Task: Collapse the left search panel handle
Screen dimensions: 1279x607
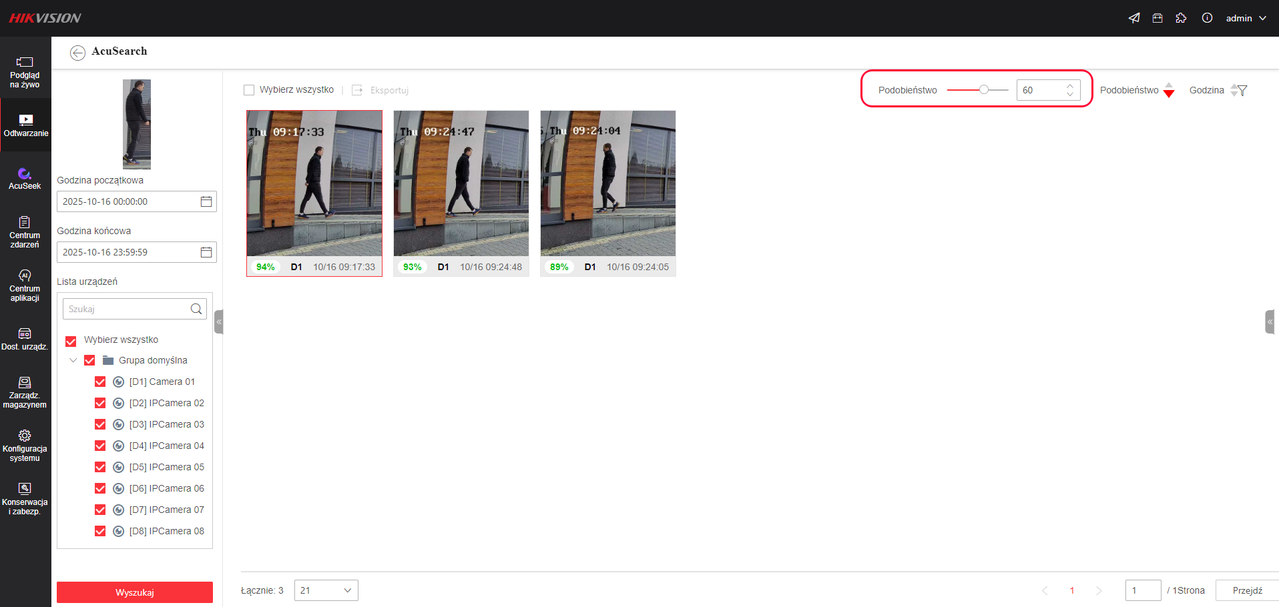Action: click(x=218, y=322)
